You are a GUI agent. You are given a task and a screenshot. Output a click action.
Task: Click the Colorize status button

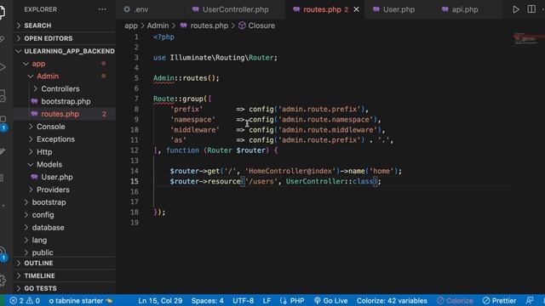point(455,301)
